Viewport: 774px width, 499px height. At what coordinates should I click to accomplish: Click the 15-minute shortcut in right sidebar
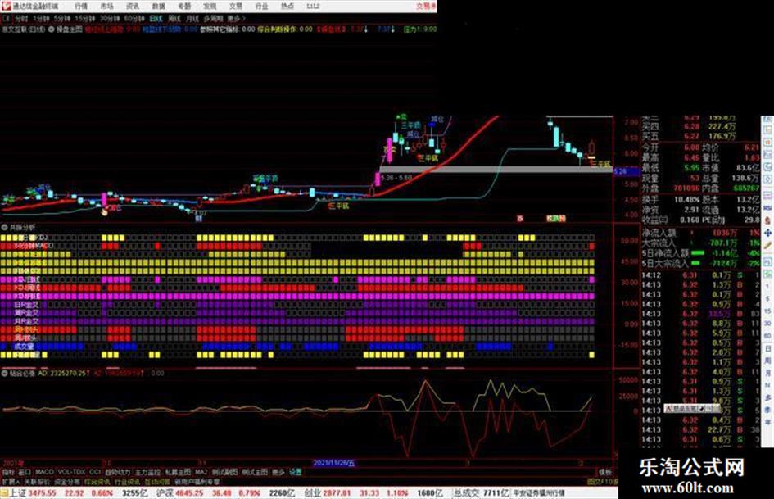click(767, 311)
